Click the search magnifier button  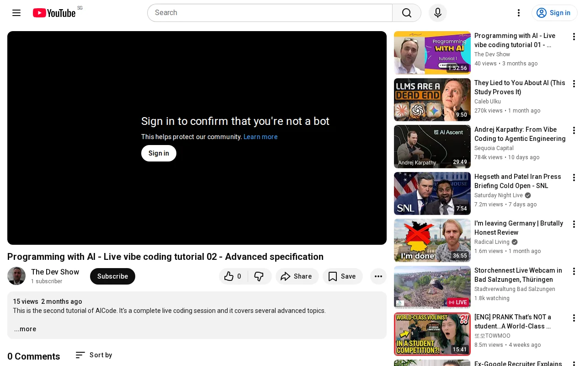point(407,13)
